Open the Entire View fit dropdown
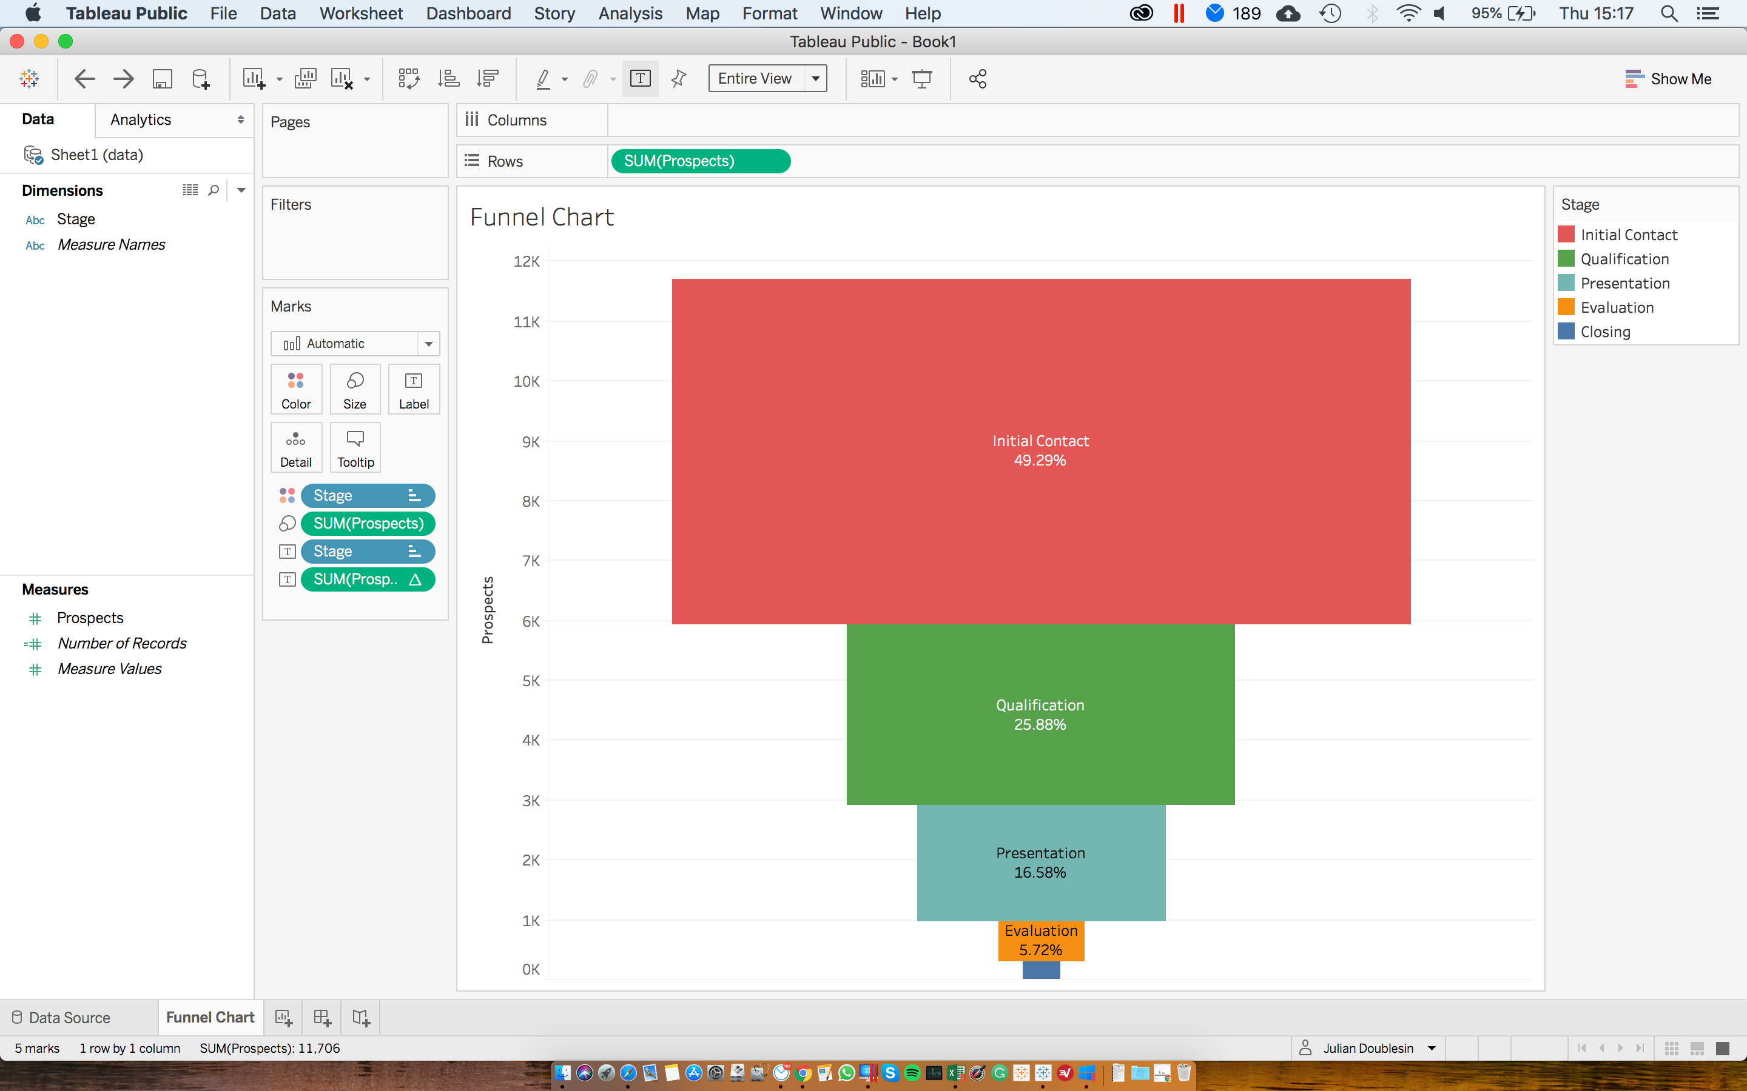 tap(816, 79)
